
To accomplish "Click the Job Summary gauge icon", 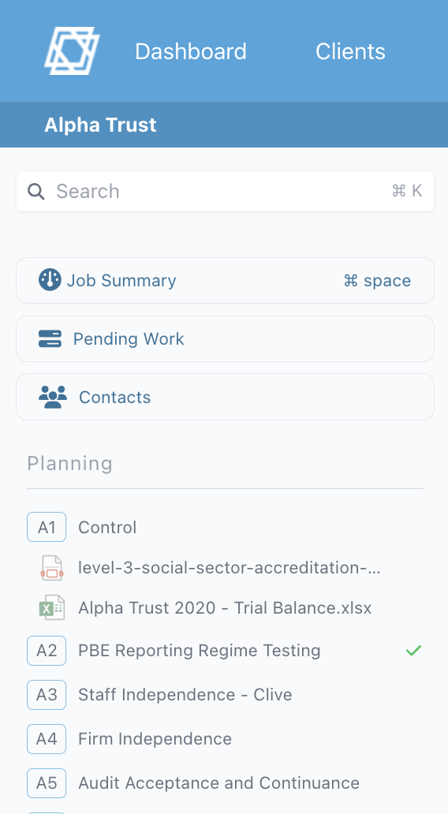I will click(50, 280).
